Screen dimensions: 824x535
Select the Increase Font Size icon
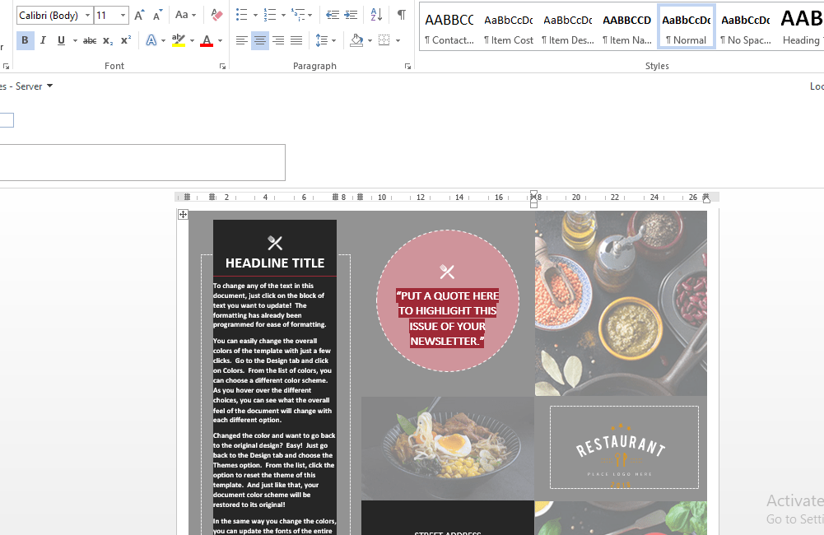tap(138, 13)
